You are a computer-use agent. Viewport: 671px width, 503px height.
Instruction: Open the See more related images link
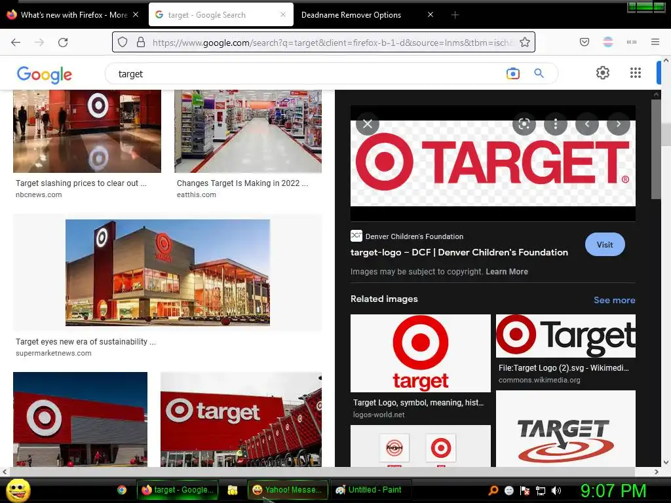pos(614,300)
